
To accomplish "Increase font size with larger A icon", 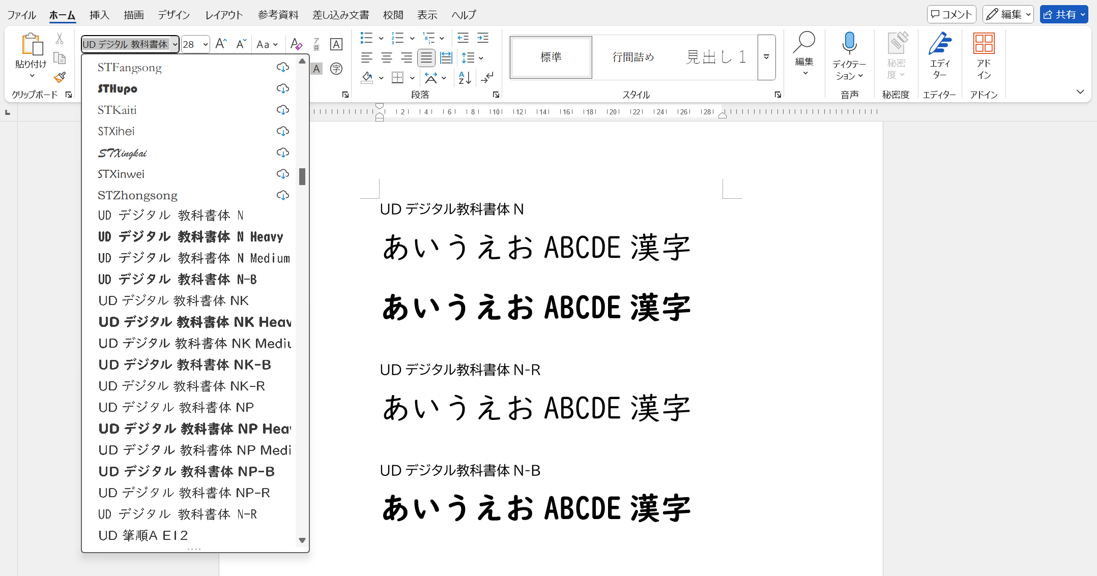I will coord(221,44).
